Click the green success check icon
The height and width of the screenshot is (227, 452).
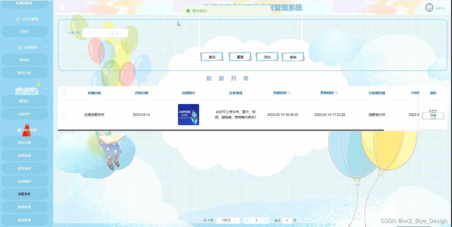(x=188, y=11)
